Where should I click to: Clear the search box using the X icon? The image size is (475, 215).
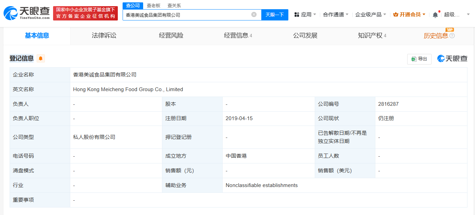[x=254, y=14]
